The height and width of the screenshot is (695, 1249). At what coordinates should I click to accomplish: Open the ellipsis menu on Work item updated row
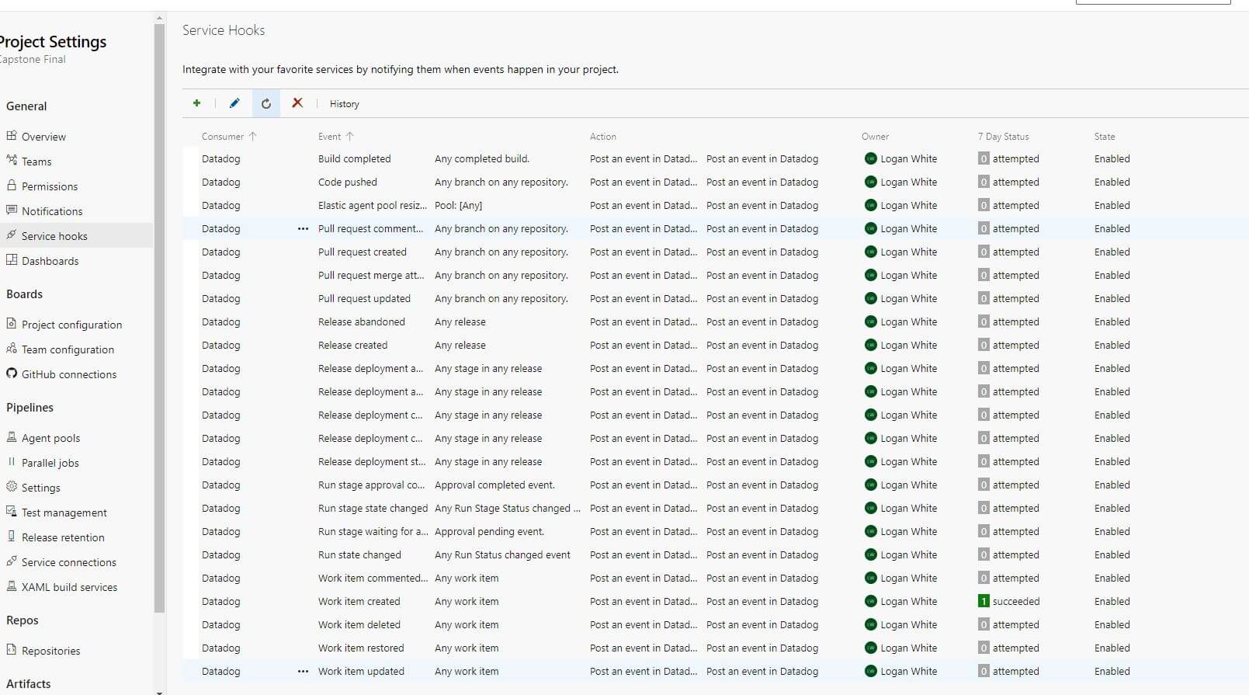coord(303,672)
